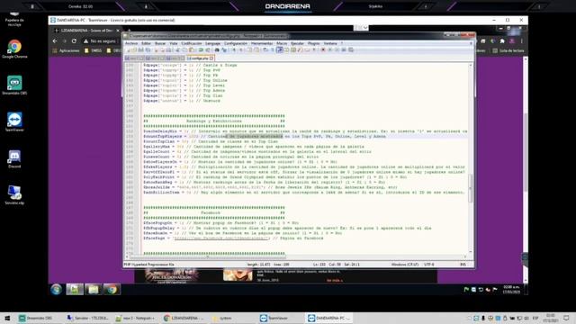Click the Notepad++ horizontal scrollbar thumb
The width and height of the screenshot is (576, 324).
pos(208,256)
